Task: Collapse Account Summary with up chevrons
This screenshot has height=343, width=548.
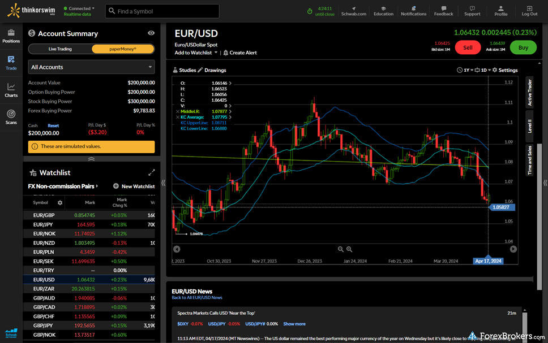Action: pos(91,159)
